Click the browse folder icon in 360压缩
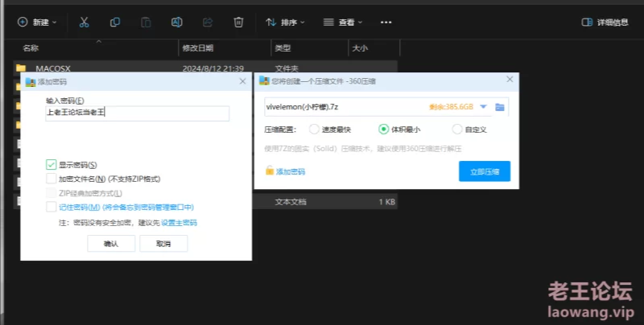644x325 pixels. click(500, 107)
